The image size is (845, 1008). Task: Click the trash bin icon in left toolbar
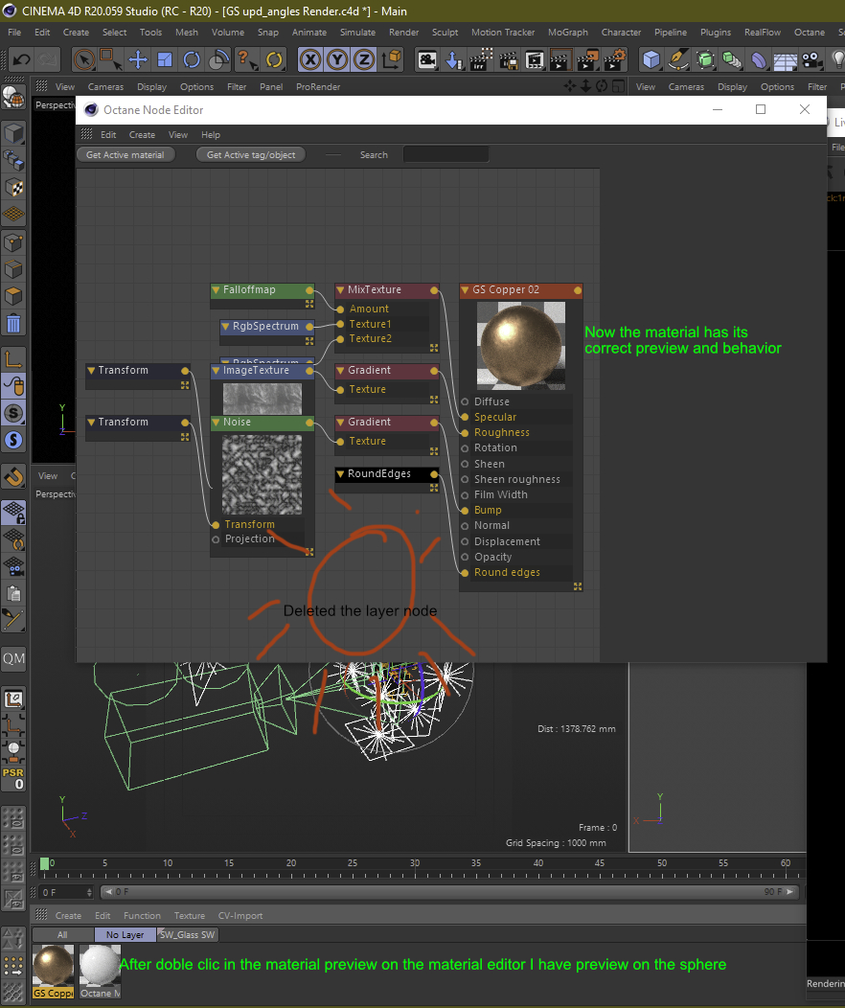point(13,323)
